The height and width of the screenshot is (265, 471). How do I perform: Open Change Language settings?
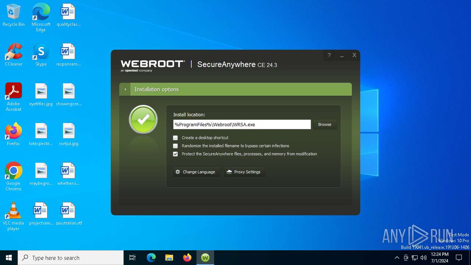(x=196, y=172)
